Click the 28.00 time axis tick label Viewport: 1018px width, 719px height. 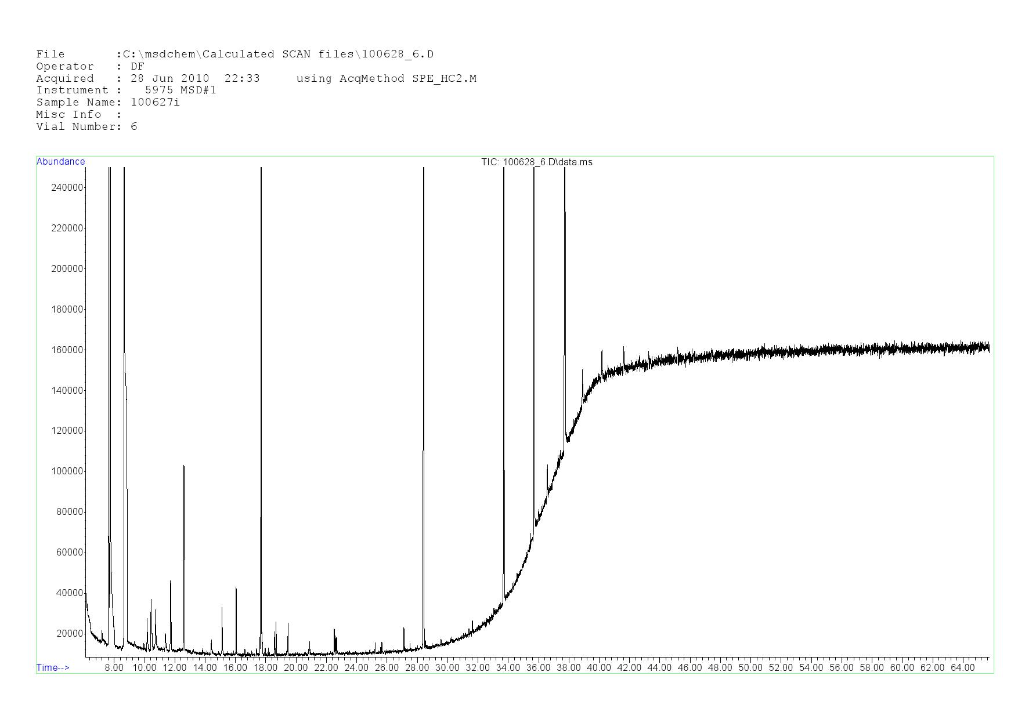pos(417,667)
